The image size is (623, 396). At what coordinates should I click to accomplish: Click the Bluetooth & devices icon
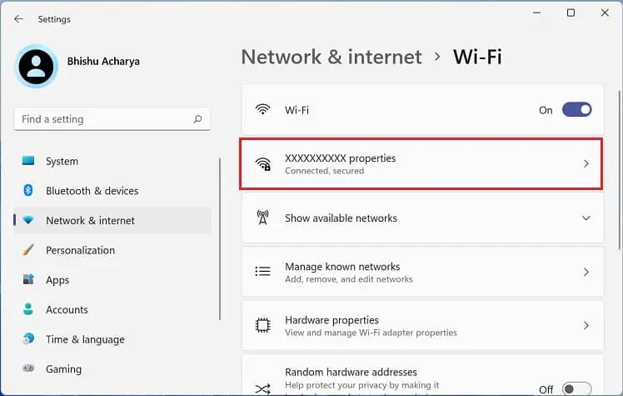(x=28, y=191)
